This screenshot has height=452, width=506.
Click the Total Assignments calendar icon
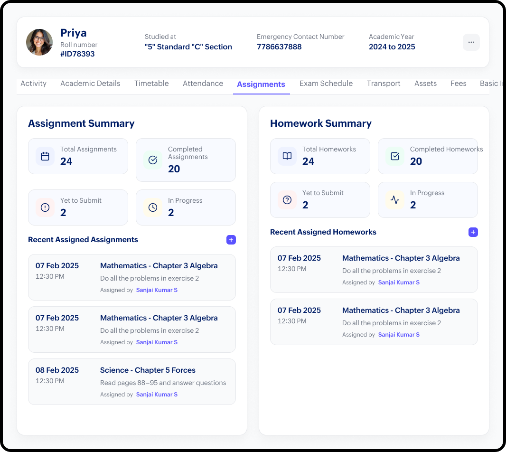(45, 156)
